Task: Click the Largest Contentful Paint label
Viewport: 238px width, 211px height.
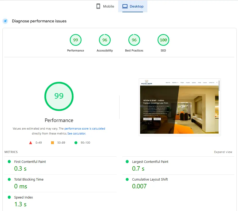Action: pyautogui.click(x=150, y=162)
